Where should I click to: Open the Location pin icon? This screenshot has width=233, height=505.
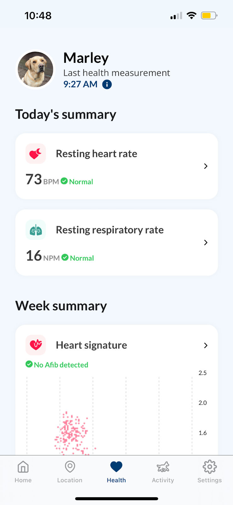click(70, 466)
